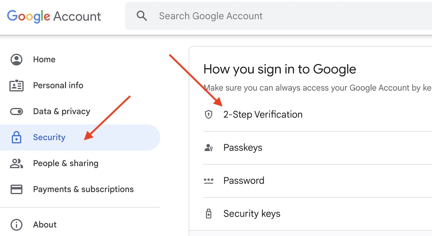Open Data & privacy settings
The image size is (432, 236).
(62, 111)
